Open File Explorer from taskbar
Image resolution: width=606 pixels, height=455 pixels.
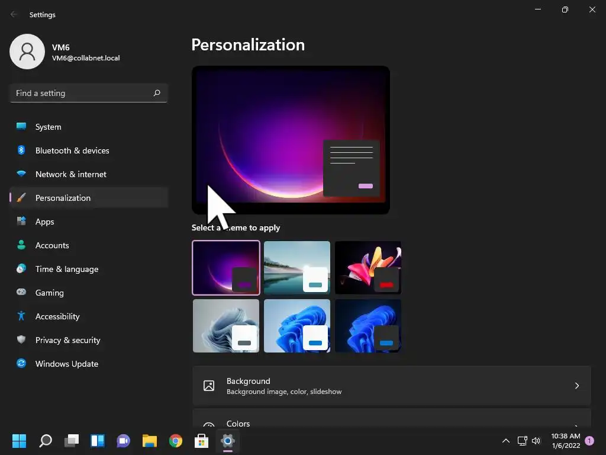point(150,441)
